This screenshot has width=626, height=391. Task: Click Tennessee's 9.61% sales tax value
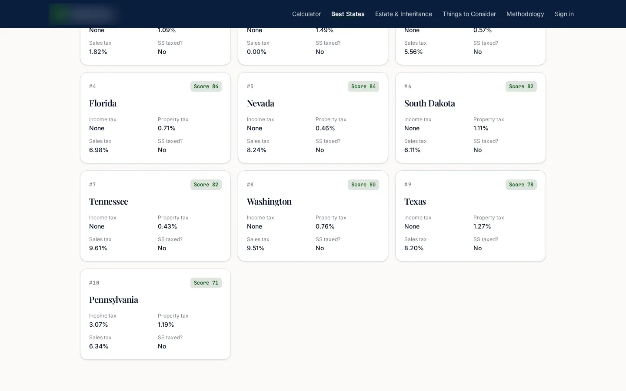[98, 248]
